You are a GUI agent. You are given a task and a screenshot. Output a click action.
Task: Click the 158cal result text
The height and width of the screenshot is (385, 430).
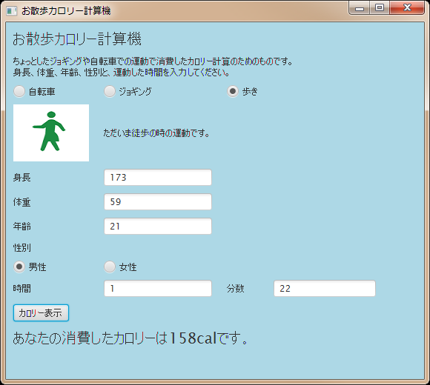[x=193, y=338]
